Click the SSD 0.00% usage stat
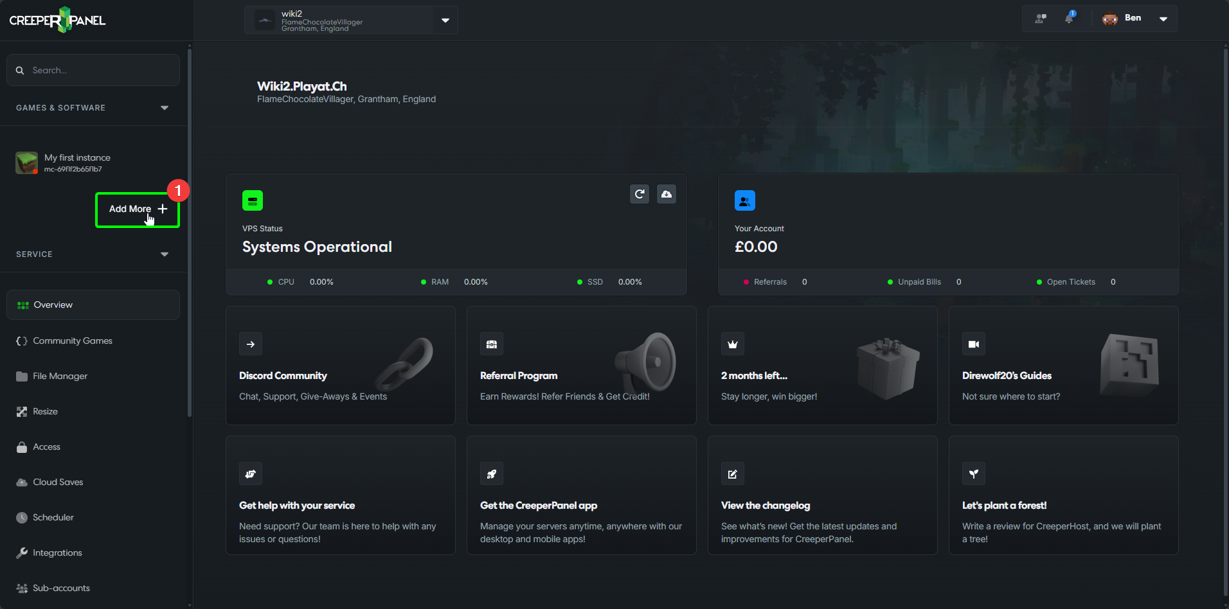 609,282
